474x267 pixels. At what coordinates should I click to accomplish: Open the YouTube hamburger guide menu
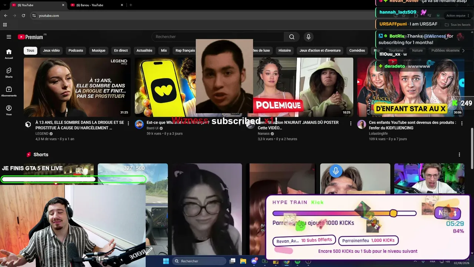[x=9, y=37]
